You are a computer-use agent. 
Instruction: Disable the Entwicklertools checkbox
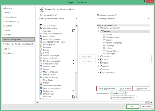point(101,72)
